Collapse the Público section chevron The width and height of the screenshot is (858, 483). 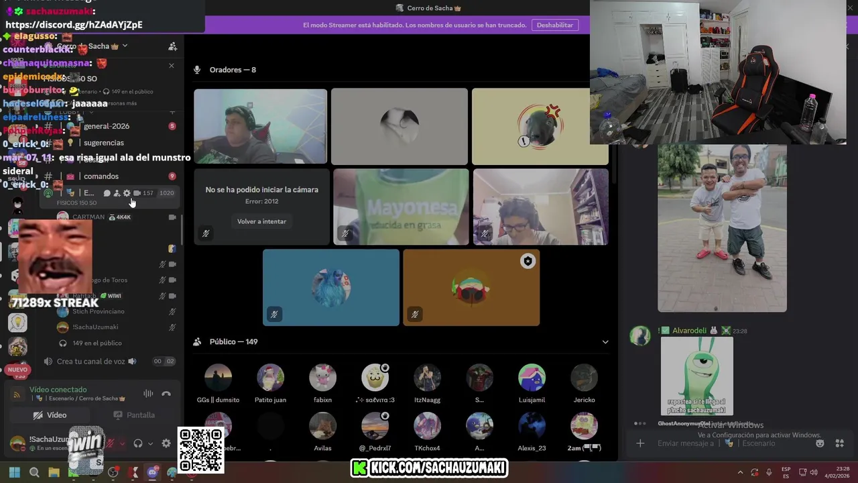click(605, 342)
